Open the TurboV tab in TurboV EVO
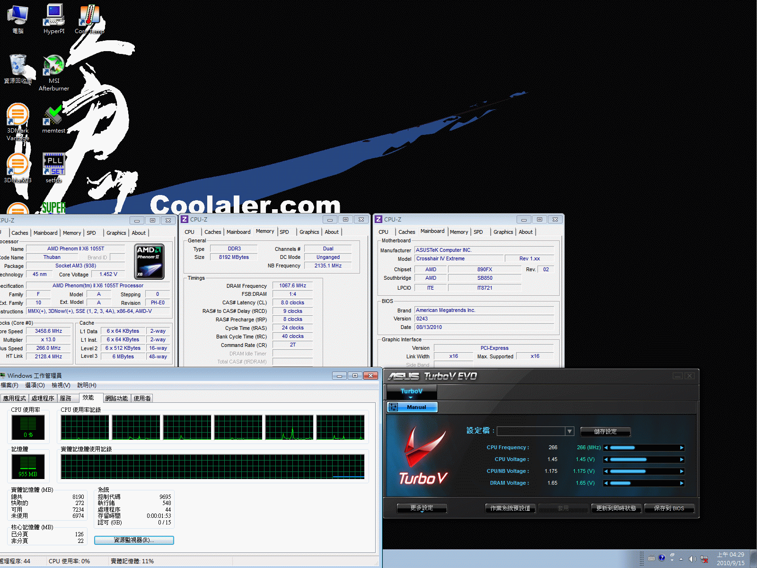Image resolution: width=757 pixels, height=568 pixels. (x=412, y=391)
